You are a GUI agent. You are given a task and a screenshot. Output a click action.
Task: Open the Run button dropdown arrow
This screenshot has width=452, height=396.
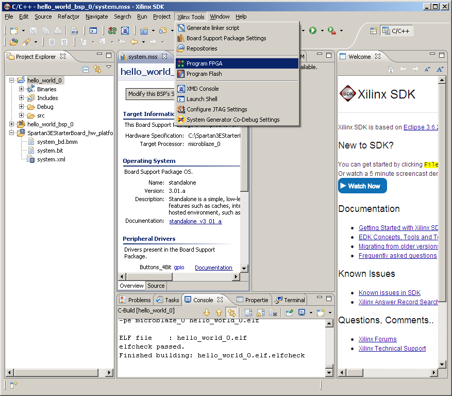[322, 30]
